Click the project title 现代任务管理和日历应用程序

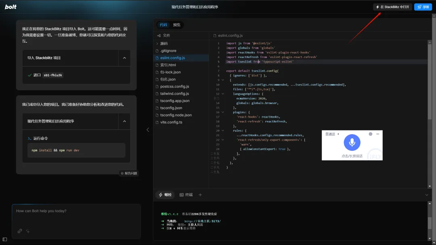click(x=195, y=7)
